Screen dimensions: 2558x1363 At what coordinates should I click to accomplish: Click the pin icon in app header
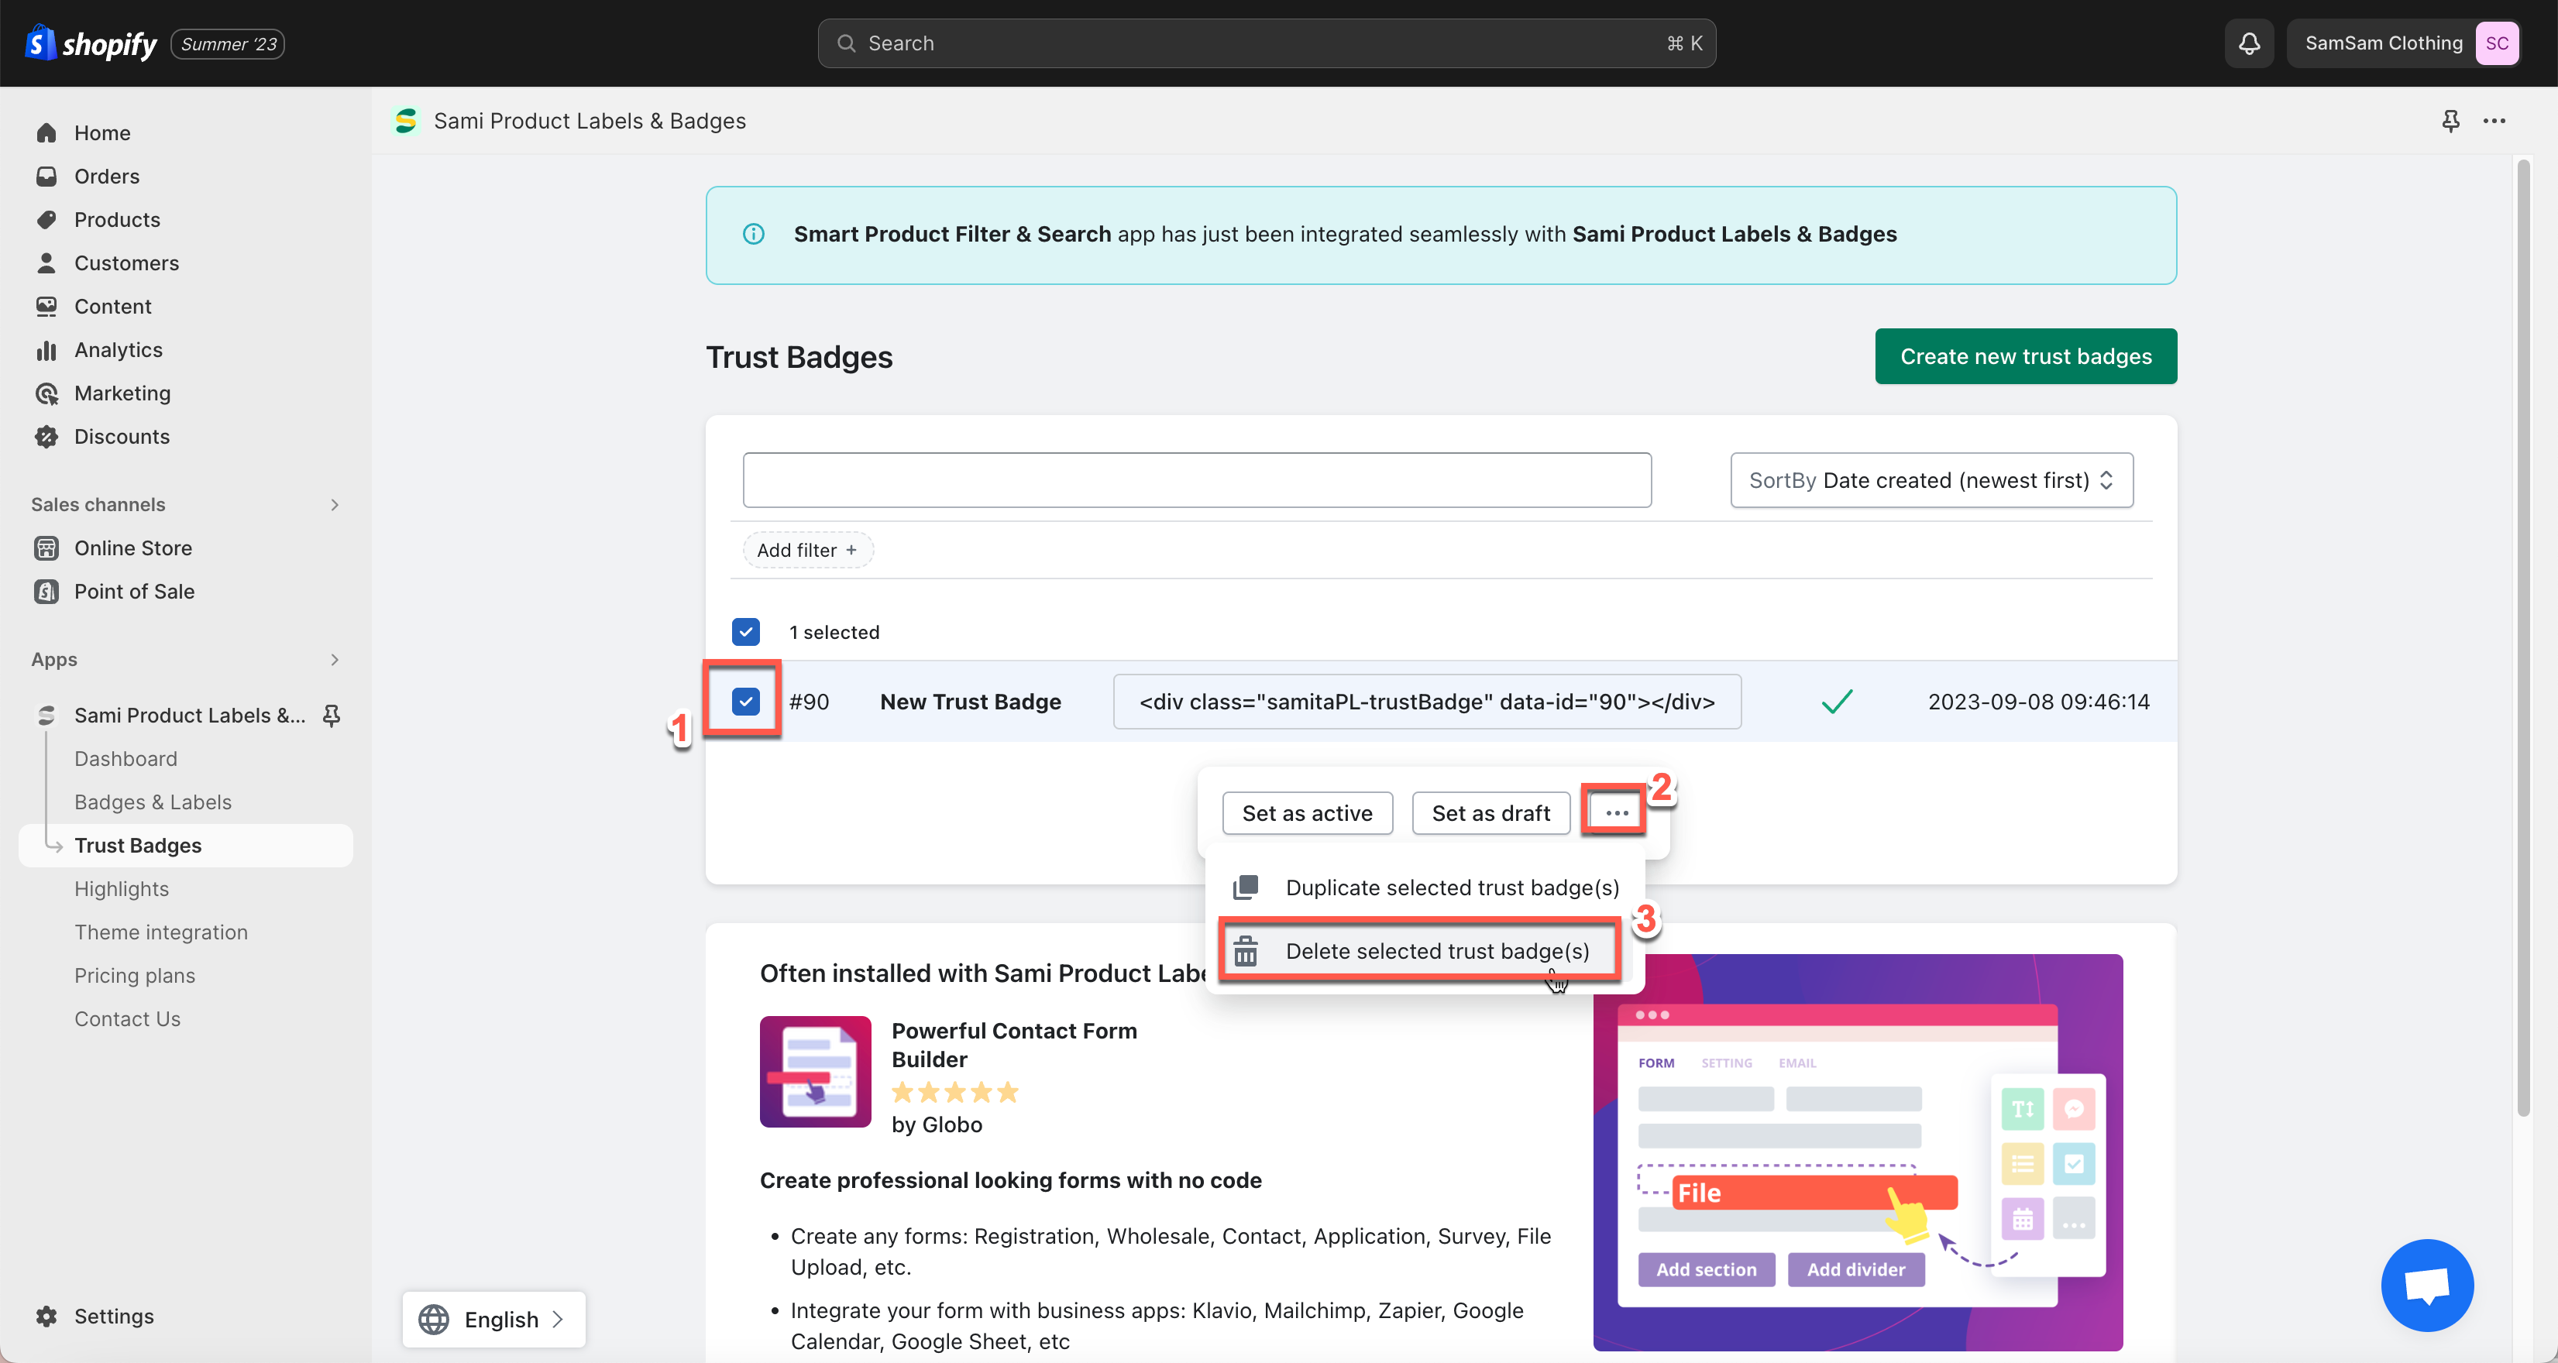click(x=2451, y=121)
